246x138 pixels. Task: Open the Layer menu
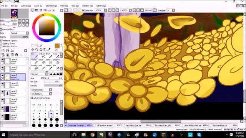38,6
